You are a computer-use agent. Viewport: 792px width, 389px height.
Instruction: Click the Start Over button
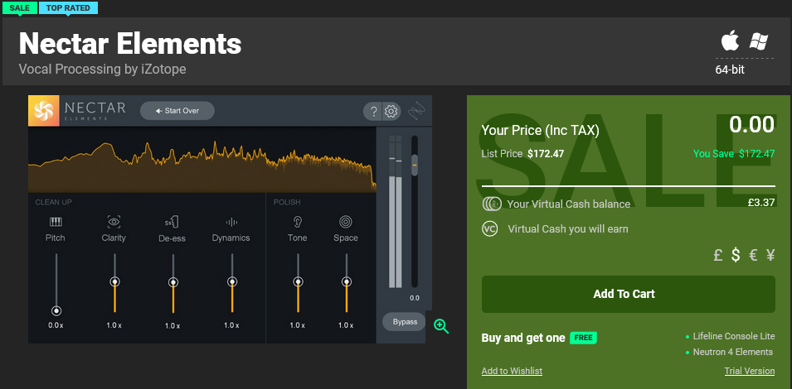coord(177,111)
